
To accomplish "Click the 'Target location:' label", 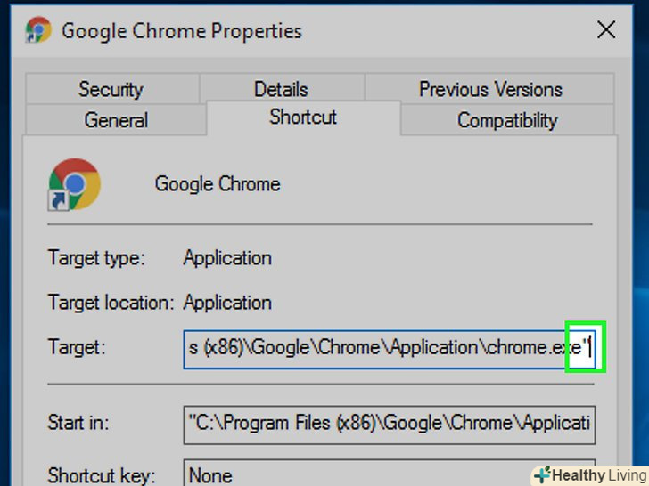I will click(x=111, y=303).
